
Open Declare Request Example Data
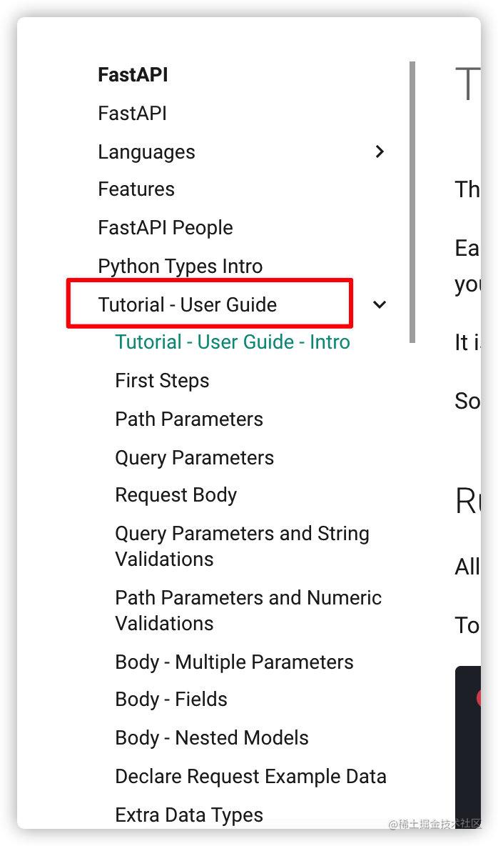click(x=250, y=776)
